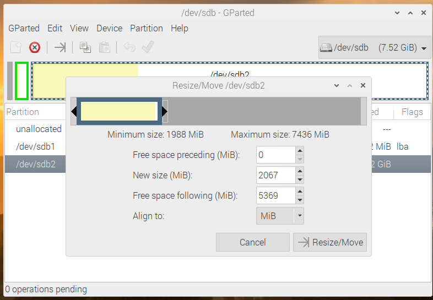The width and height of the screenshot is (433, 300).
Task: Click the Paste partition toolbar icon
Action: tap(104, 47)
